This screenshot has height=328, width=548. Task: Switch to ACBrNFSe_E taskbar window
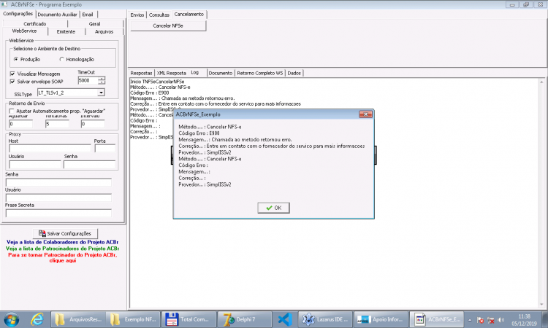tap(436, 319)
